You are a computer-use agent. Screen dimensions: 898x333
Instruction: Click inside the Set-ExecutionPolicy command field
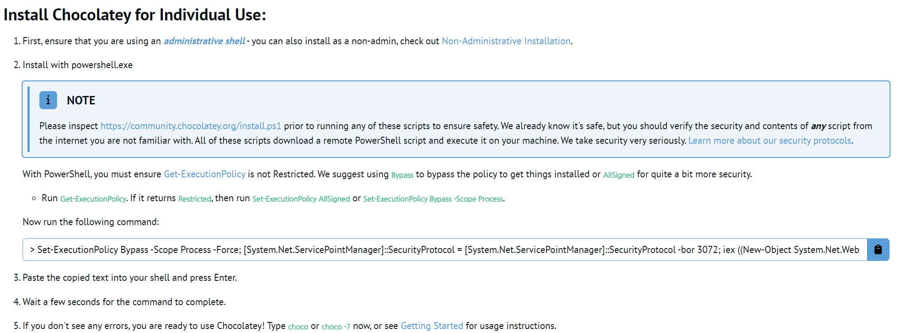coord(445,250)
